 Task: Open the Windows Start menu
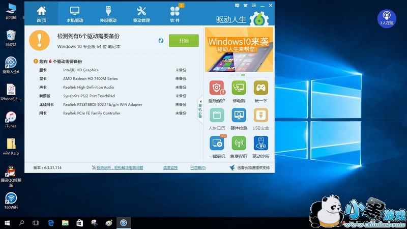pyautogui.click(x=7, y=223)
